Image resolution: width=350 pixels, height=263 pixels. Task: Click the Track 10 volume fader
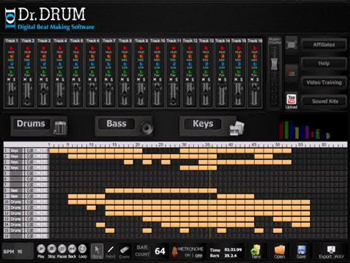point(157,88)
